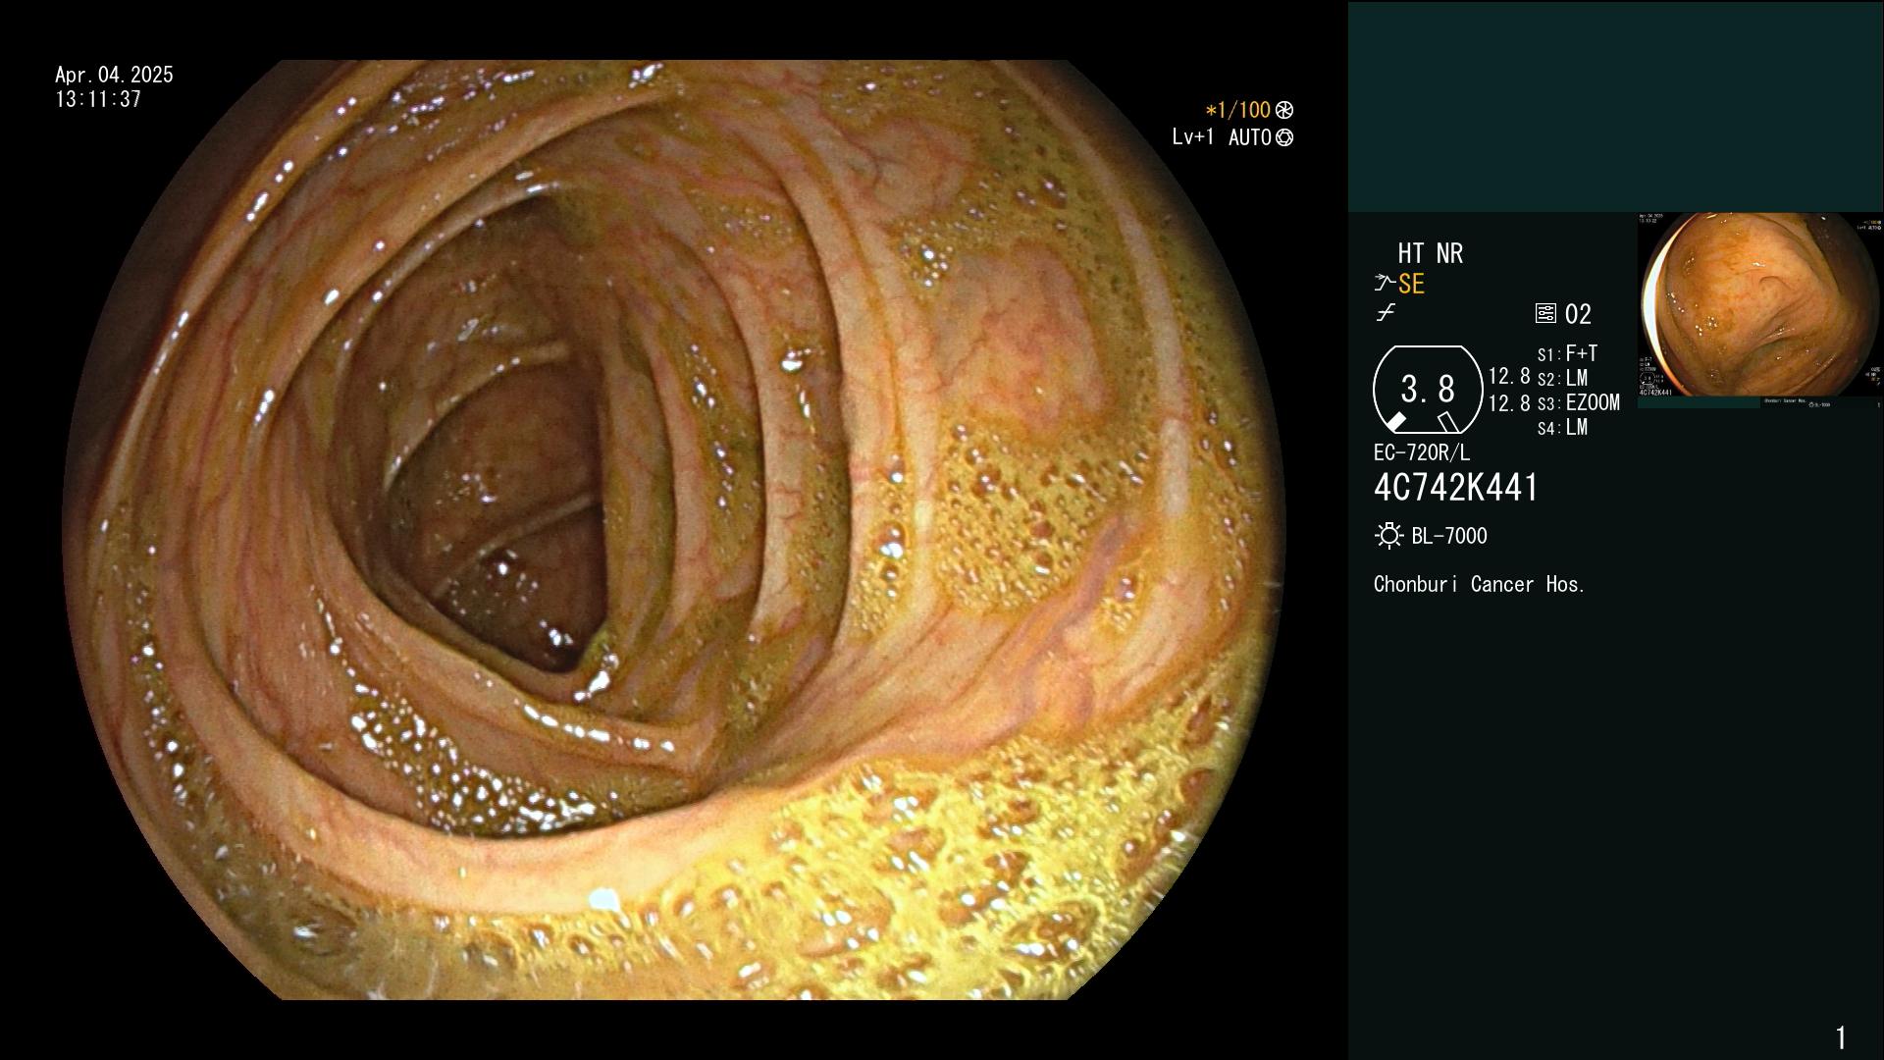Click the S4: LM switch assignment
This screenshot has height=1060, width=1884.
(x=1562, y=427)
